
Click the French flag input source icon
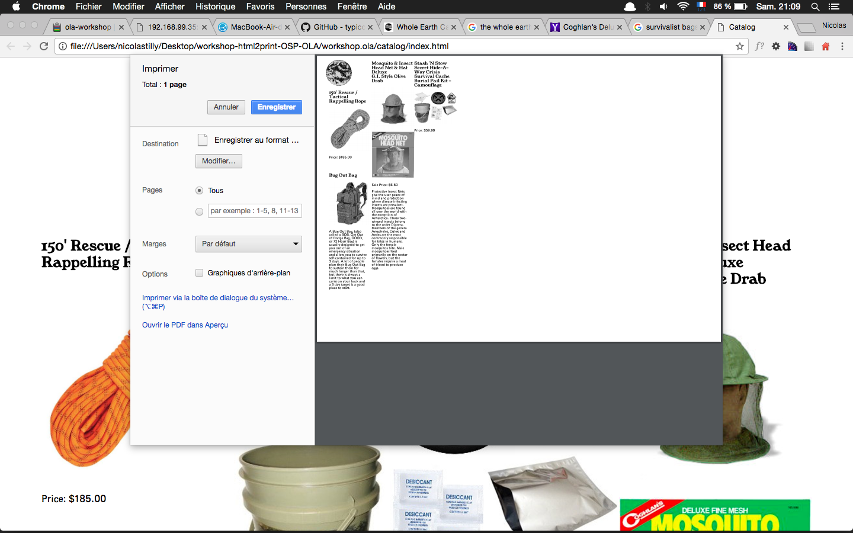701,7
